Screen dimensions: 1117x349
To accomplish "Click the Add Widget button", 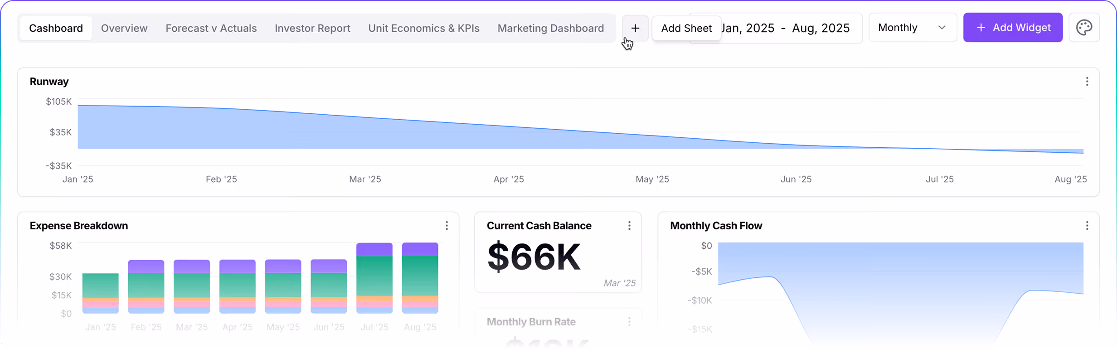I will [x=1013, y=28].
